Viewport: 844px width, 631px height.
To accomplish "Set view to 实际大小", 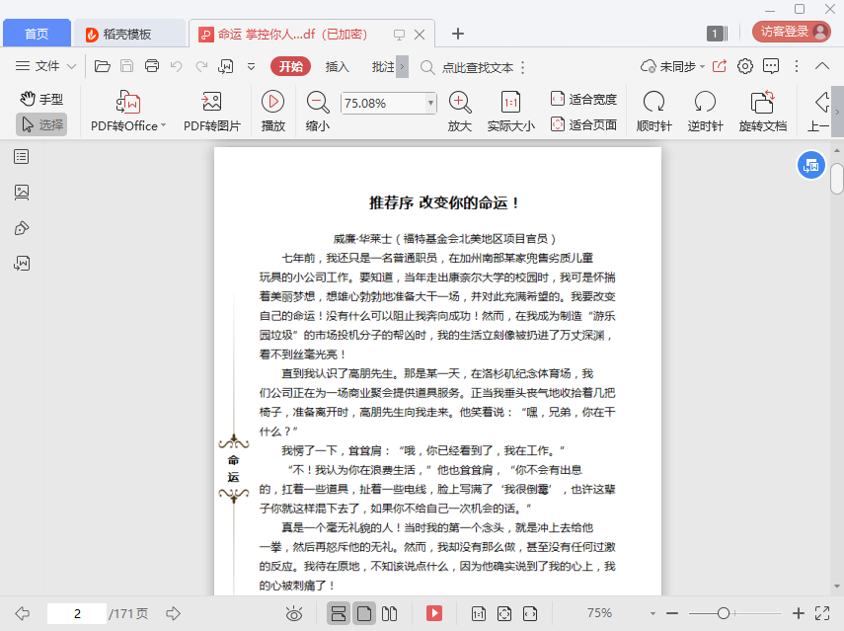I will 510,112.
